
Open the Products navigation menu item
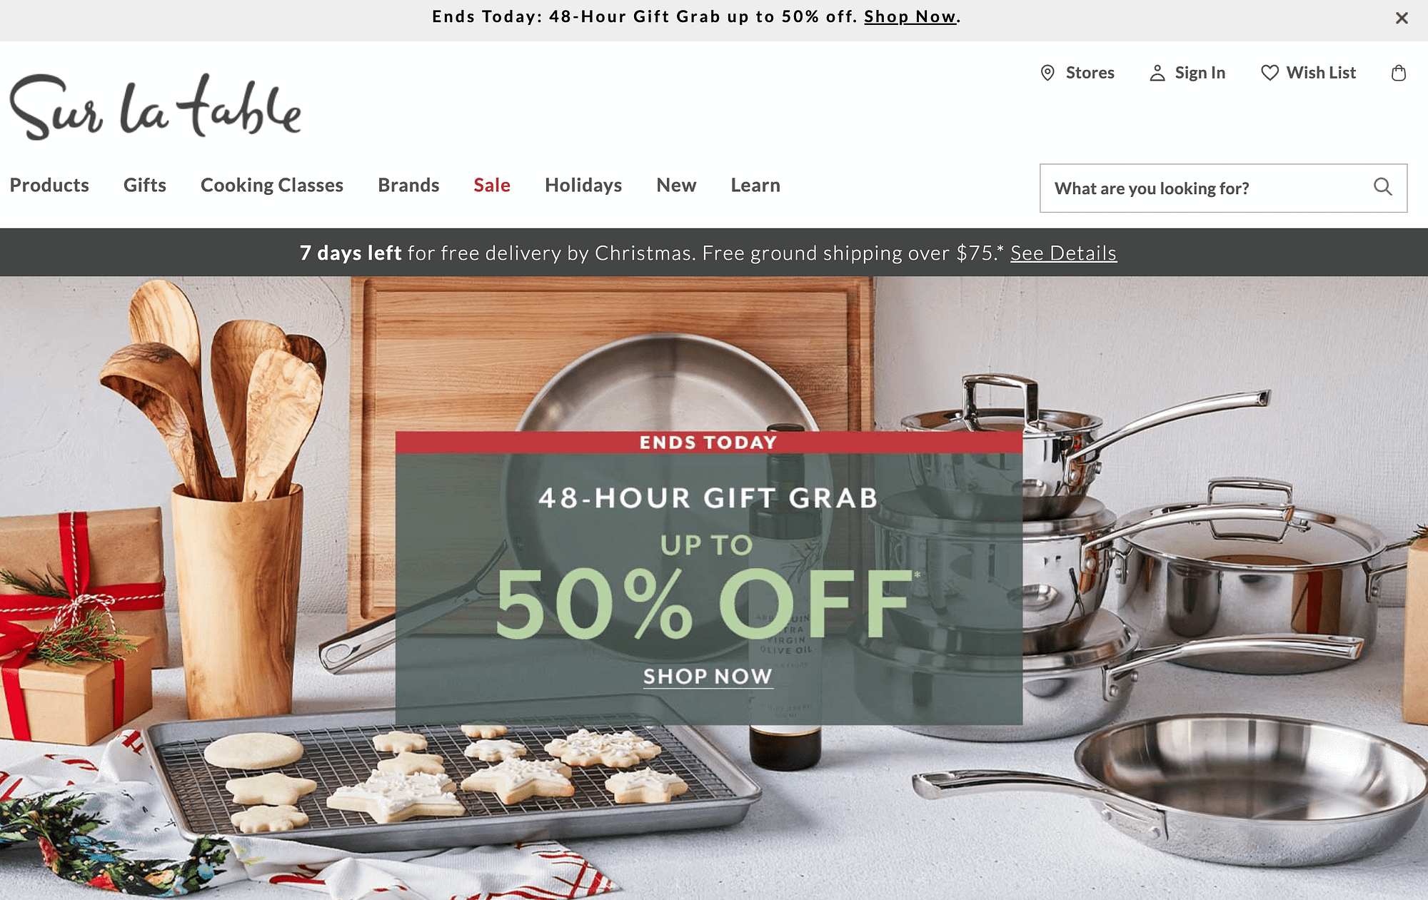coord(49,185)
